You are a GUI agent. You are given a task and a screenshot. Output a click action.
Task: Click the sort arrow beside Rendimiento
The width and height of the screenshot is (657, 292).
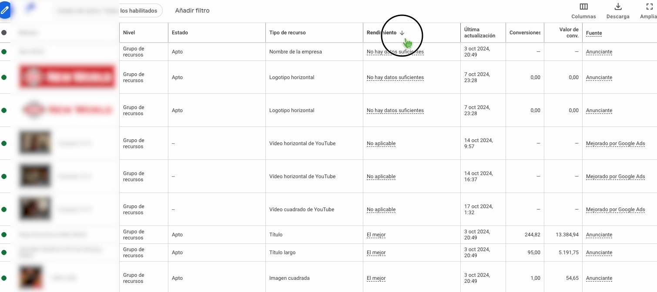pyautogui.click(x=402, y=33)
